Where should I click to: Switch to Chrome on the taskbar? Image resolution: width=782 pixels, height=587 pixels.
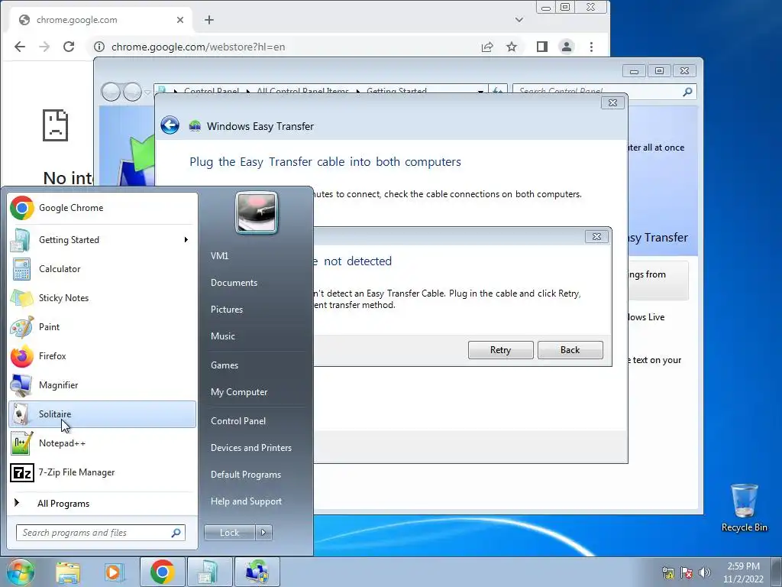pyautogui.click(x=163, y=572)
